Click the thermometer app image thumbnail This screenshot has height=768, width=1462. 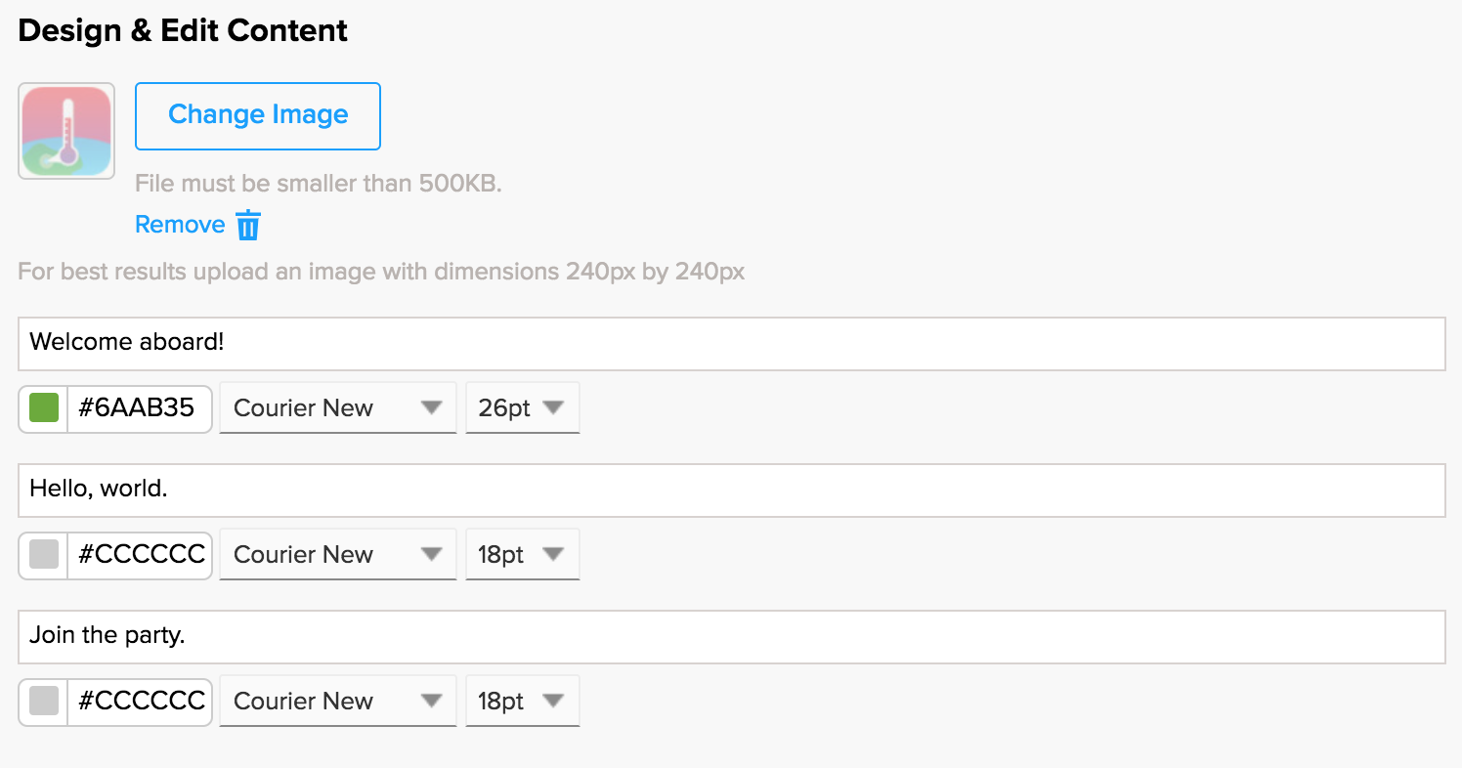tap(66, 131)
